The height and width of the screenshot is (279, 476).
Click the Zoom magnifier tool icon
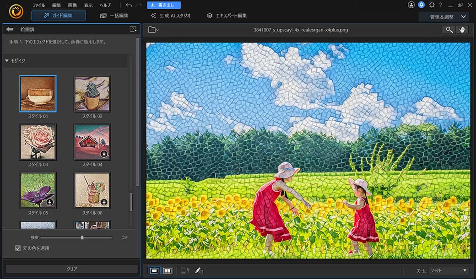pos(449,29)
